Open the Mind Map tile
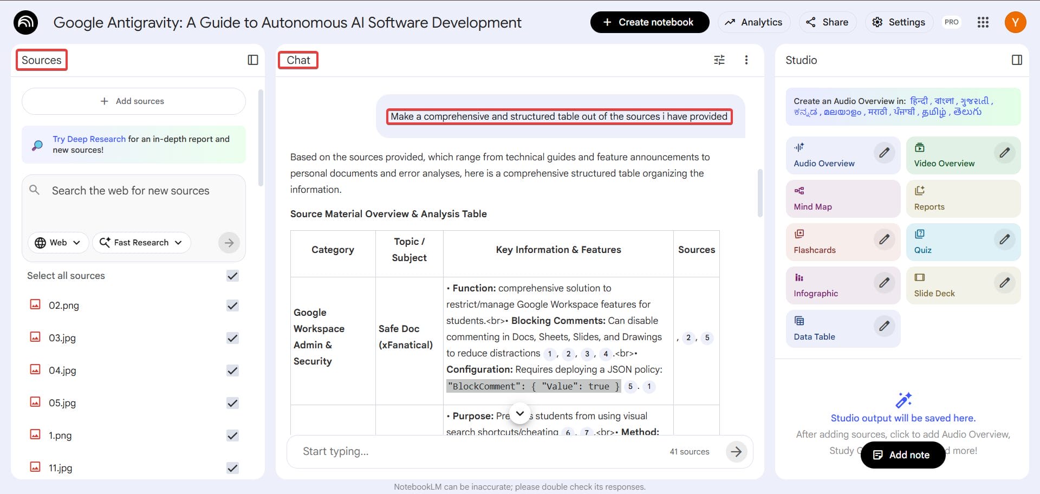Viewport: 1040px width, 494px height. click(x=843, y=198)
